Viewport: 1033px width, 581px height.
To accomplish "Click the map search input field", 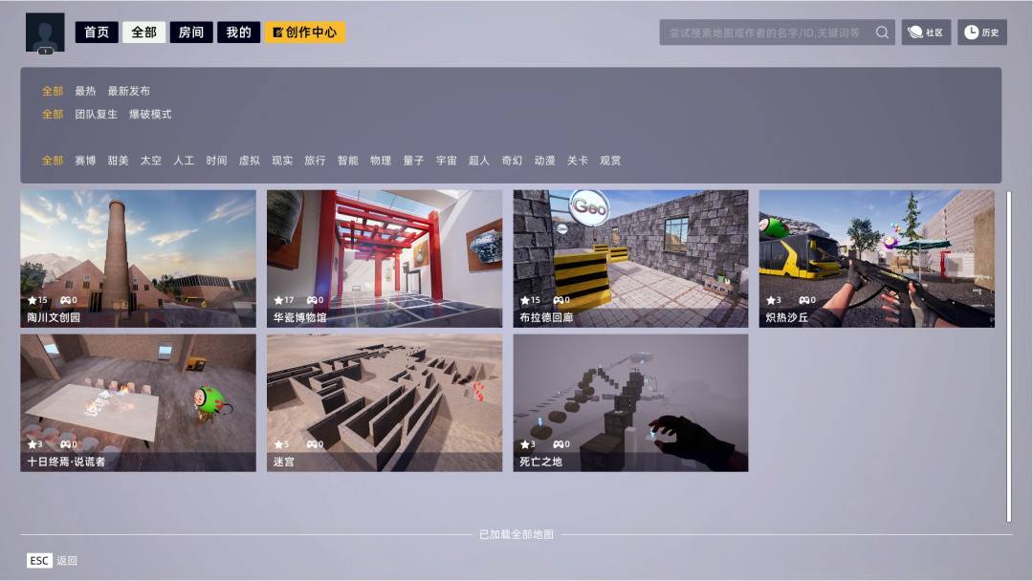I will tap(765, 32).
